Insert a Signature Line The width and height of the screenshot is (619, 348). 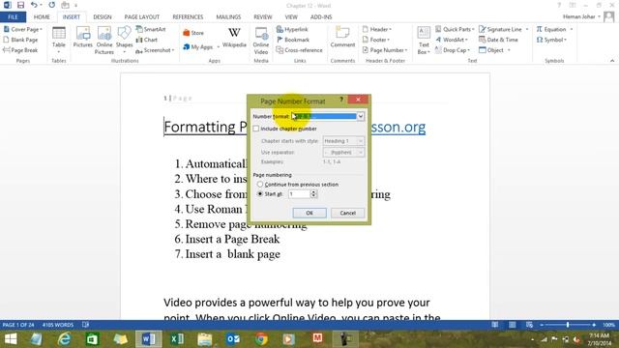click(x=503, y=29)
